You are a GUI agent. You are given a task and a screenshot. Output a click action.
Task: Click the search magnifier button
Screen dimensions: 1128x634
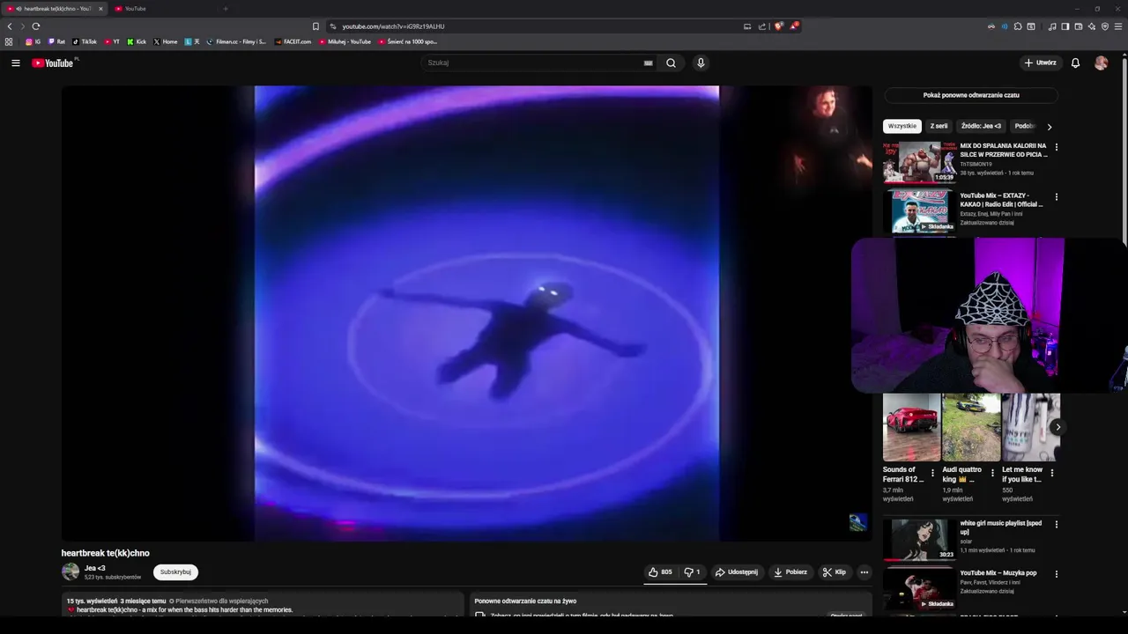671,63
